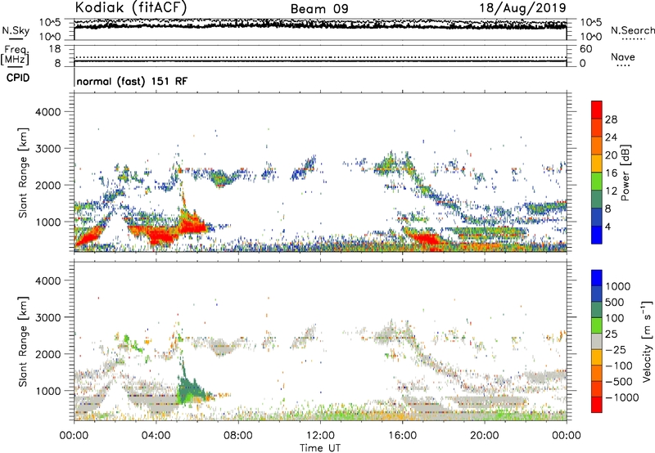Click the 'Slant Range [km]' label of the power panel
The image size is (655, 453).
(23, 173)
